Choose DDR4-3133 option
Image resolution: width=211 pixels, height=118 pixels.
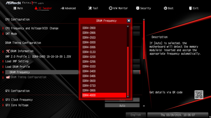click(104, 52)
